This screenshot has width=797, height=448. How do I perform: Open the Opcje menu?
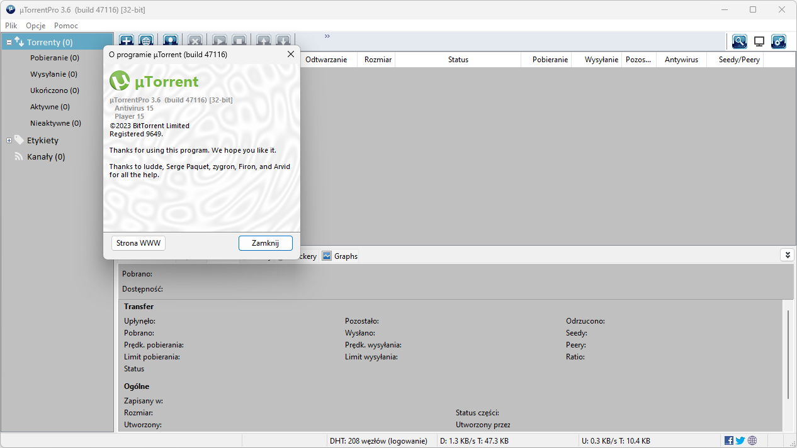[36, 26]
